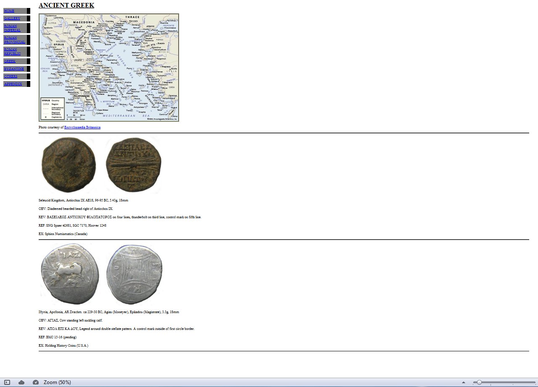Image resolution: width=538 pixels, height=387 pixels.
Task: Select the GREEK navigation link
Action: pyautogui.click(x=10, y=61)
